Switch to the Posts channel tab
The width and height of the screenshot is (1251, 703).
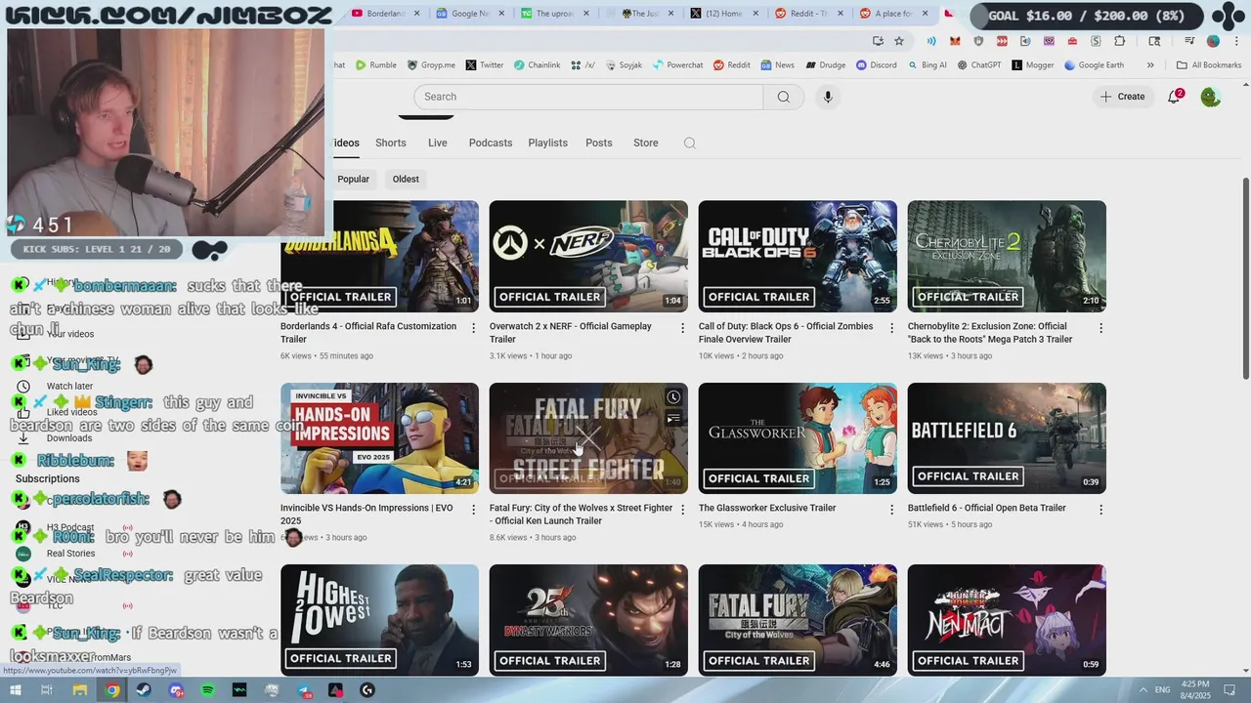pyautogui.click(x=598, y=143)
